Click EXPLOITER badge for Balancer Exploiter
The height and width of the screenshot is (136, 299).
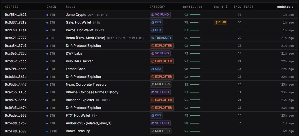(x=161, y=100)
